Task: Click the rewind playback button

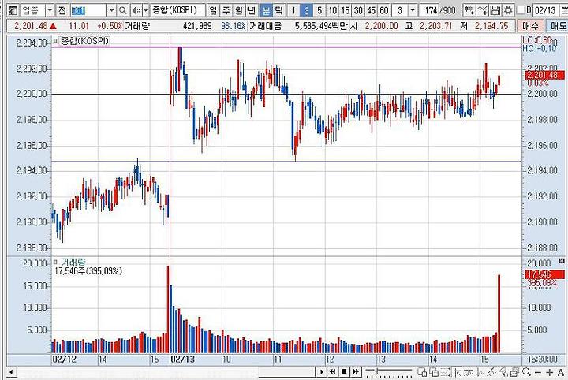Action: [x=333, y=371]
